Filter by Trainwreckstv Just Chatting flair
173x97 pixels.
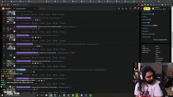pos(25,44)
